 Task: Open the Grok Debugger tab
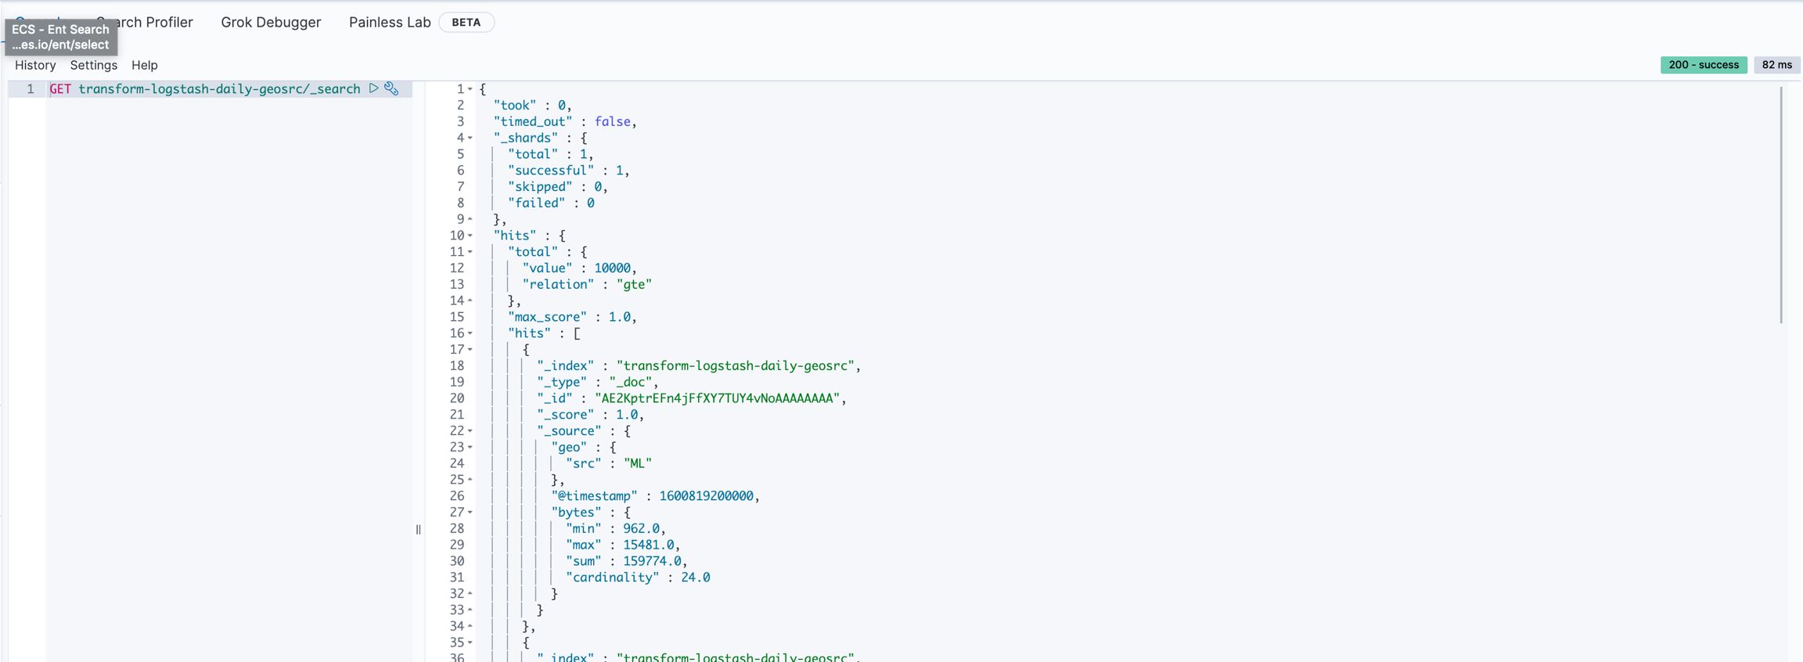271,22
